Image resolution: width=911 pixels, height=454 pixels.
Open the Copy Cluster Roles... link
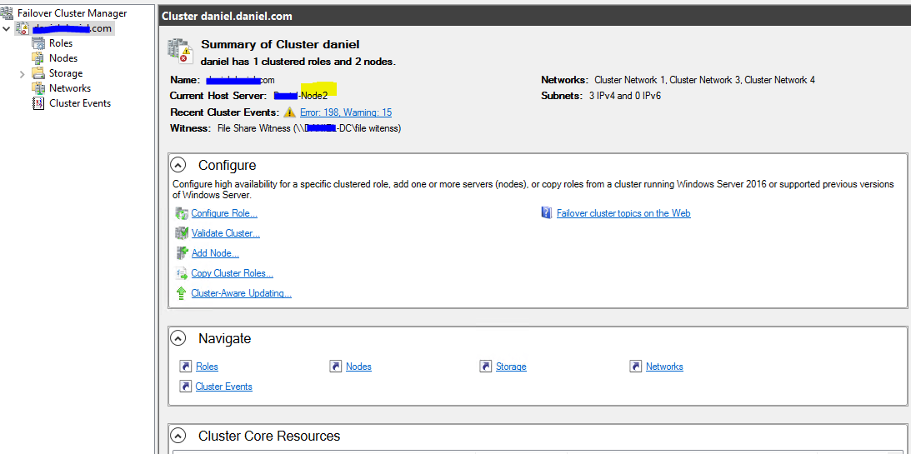233,273
